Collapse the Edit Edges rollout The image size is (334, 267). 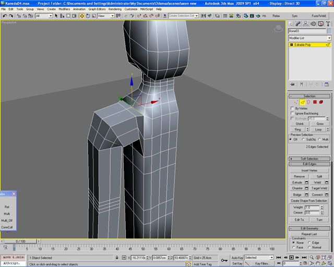pos(309,164)
